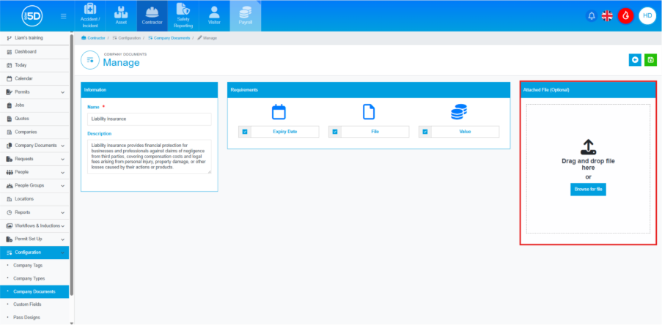This screenshot has width=662, height=325.
Task: Uncheck the File requirement checkbox
Action: point(335,132)
